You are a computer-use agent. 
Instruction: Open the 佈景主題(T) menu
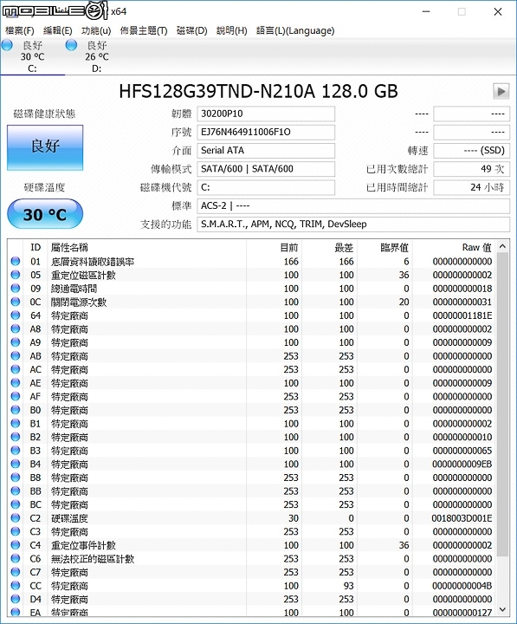(x=144, y=30)
